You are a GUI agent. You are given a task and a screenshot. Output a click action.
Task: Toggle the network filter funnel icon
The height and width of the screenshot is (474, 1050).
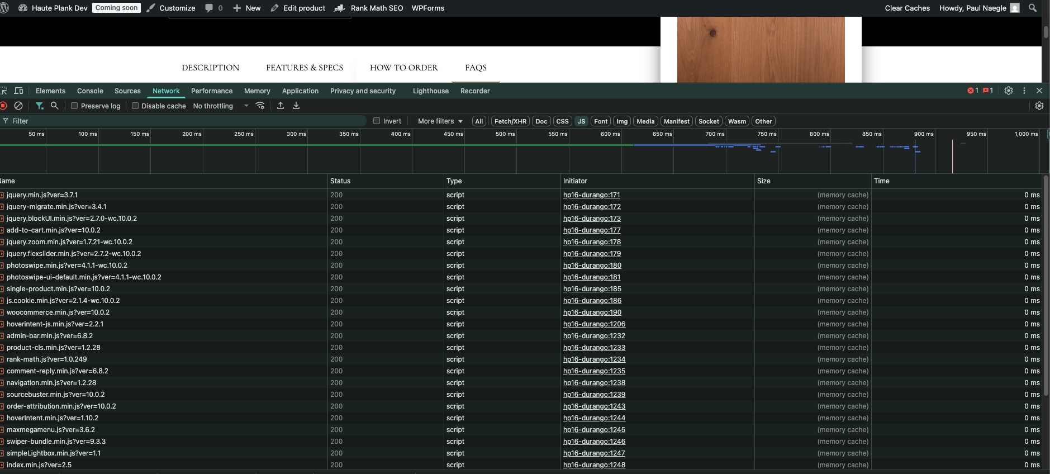click(40, 106)
